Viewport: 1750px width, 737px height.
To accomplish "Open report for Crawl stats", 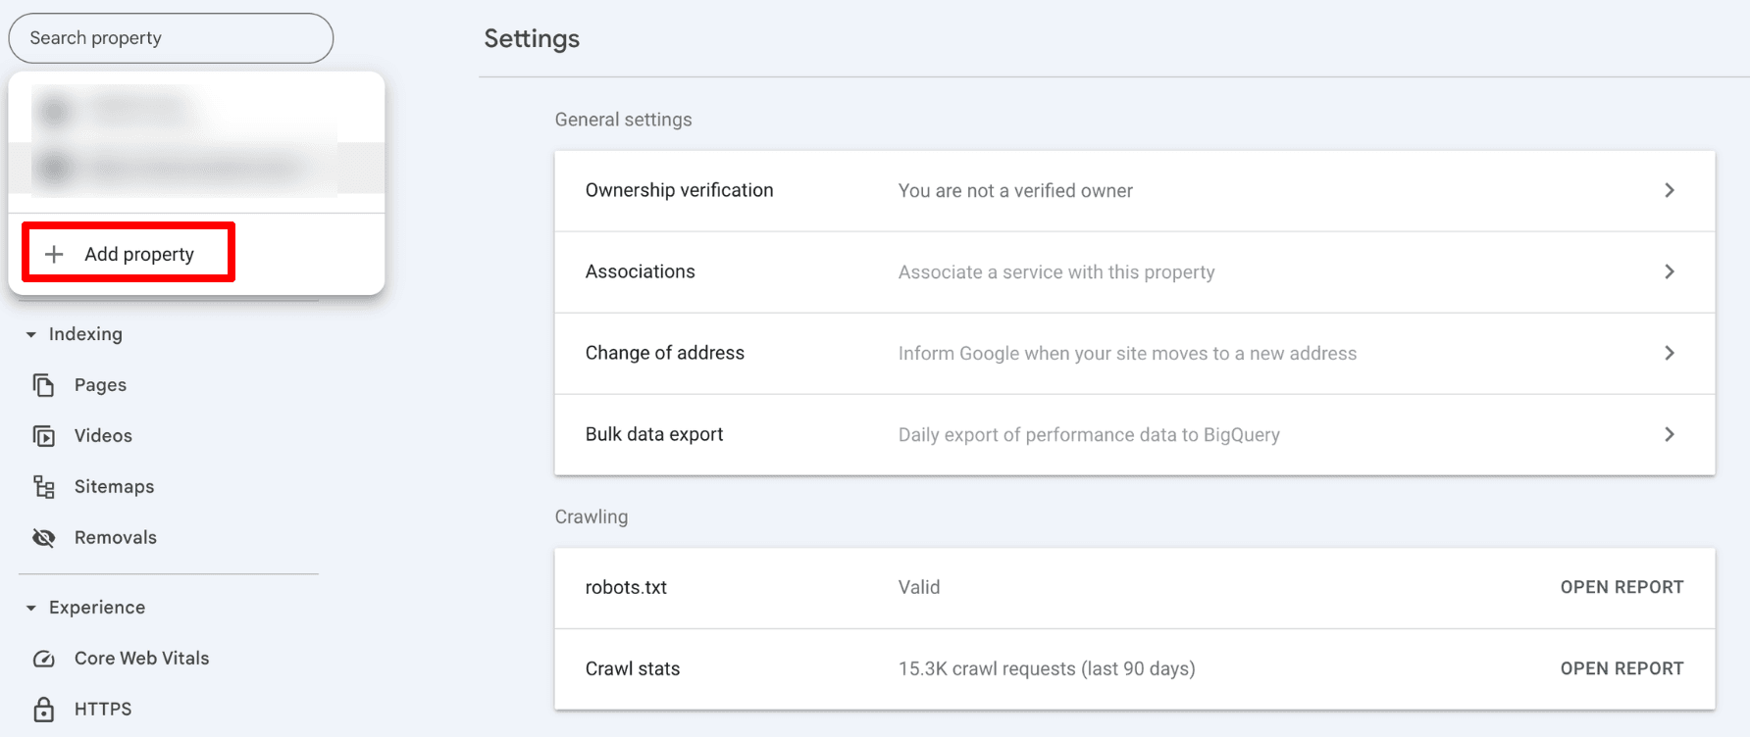I will coord(1621,668).
